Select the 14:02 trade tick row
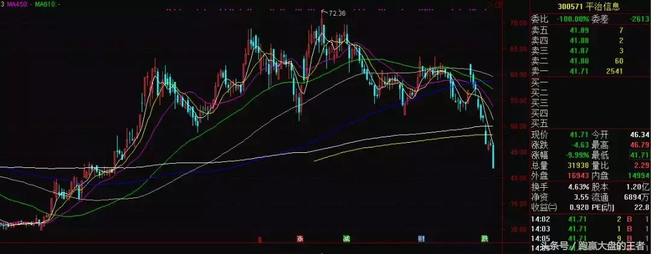Viewport: 651px width, 254px height. (591, 220)
